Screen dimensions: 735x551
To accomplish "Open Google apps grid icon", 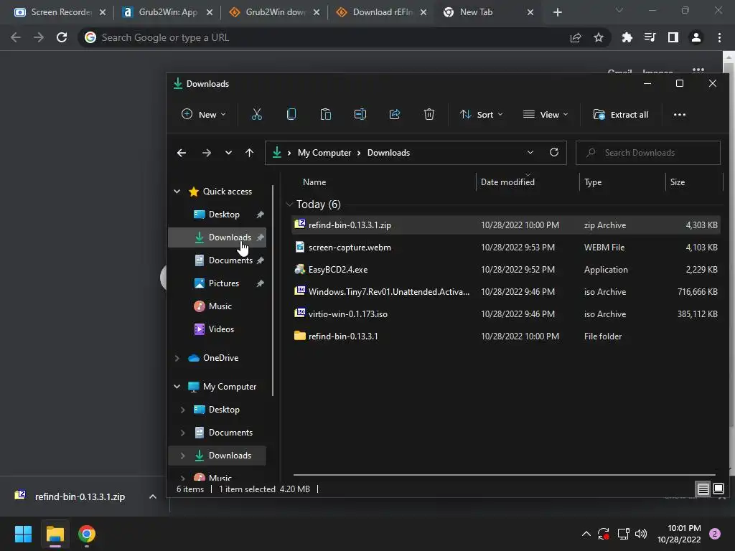I will tap(698, 71).
